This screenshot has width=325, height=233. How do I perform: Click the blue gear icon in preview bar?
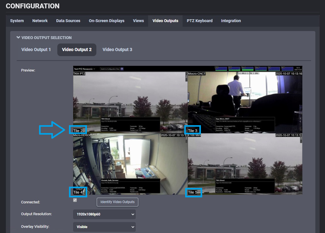point(122,69)
